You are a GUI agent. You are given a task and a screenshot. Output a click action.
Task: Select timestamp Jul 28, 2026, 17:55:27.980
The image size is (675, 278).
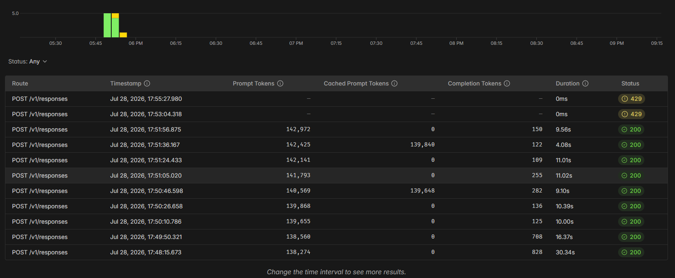146,99
